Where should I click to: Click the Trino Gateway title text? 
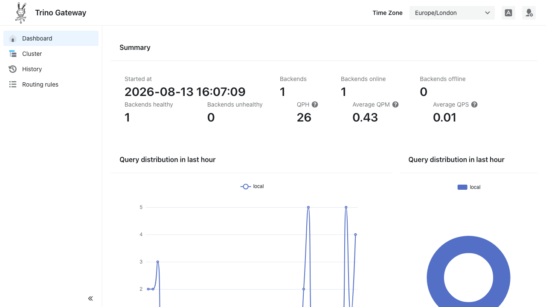(x=61, y=13)
